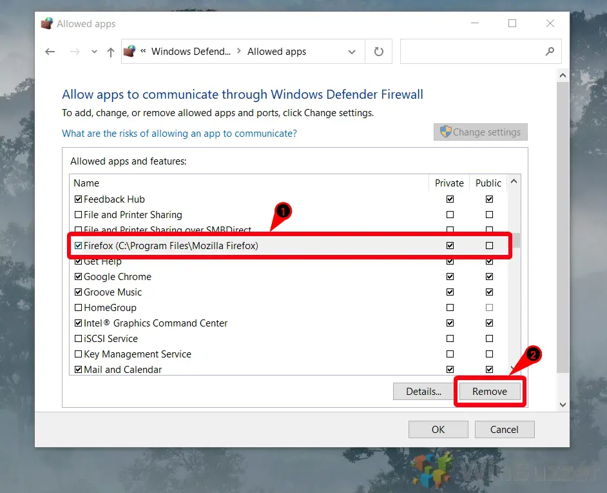
Task: Click the Allowed apps title bar icon
Action: click(x=47, y=24)
